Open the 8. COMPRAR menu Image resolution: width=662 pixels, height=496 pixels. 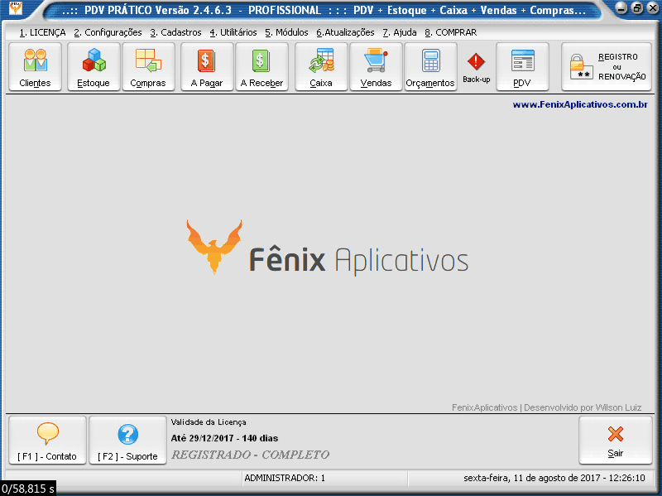(450, 32)
